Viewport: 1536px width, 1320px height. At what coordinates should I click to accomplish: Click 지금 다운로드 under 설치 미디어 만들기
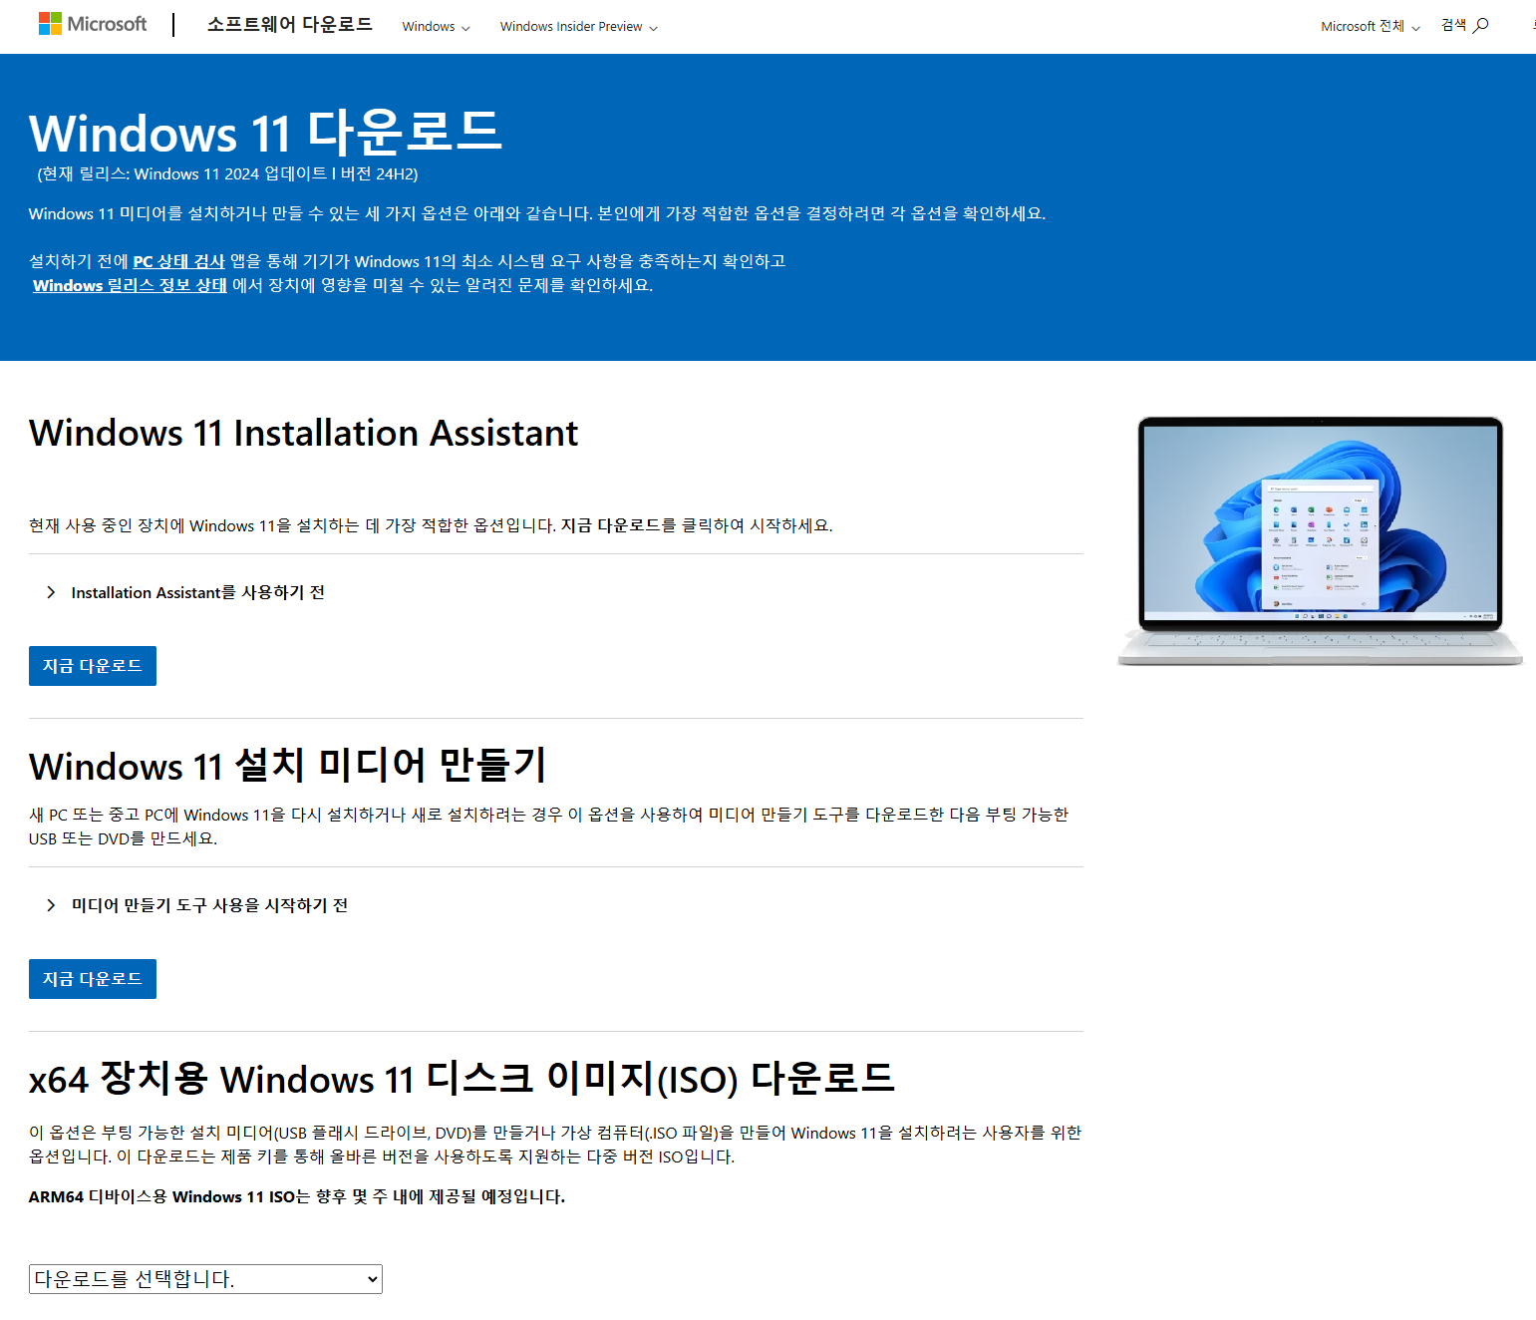click(x=92, y=978)
